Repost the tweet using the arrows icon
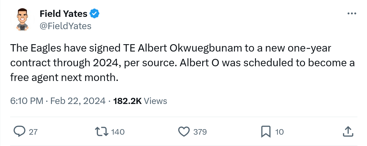Image resolution: width=367 pixels, height=146 pixels. pyautogui.click(x=102, y=132)
